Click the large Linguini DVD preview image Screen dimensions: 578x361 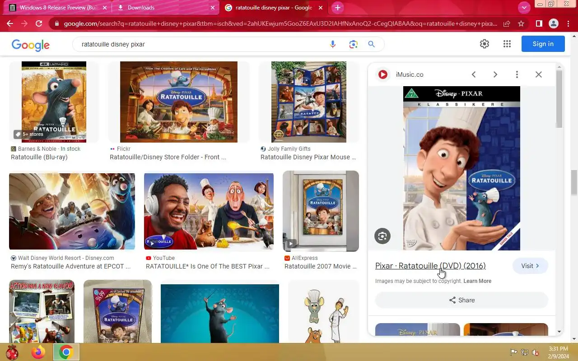(461, 168)
